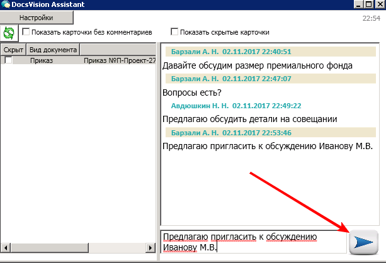The width and height of the screenshot is (386, 263).
Task: Click the green refresh icon
Action: (x=9, y=33)
